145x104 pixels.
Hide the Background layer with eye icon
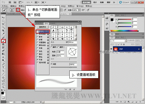click(111, 49)
